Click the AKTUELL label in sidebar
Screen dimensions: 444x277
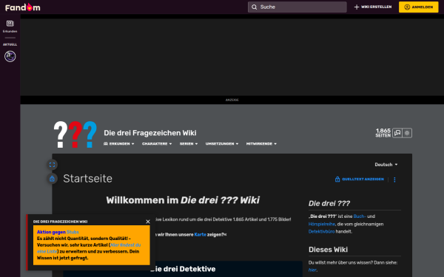point(10,44)
